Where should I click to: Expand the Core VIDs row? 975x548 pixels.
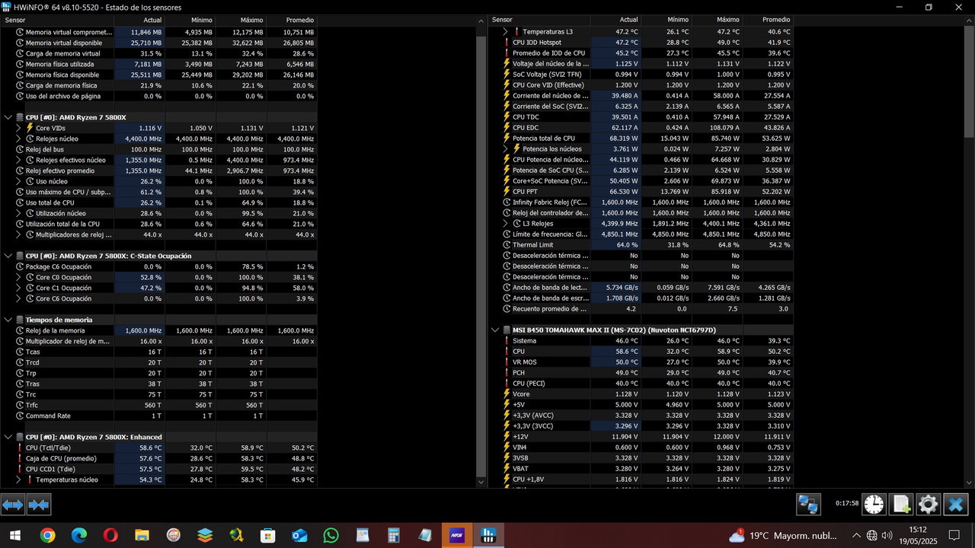19,128
